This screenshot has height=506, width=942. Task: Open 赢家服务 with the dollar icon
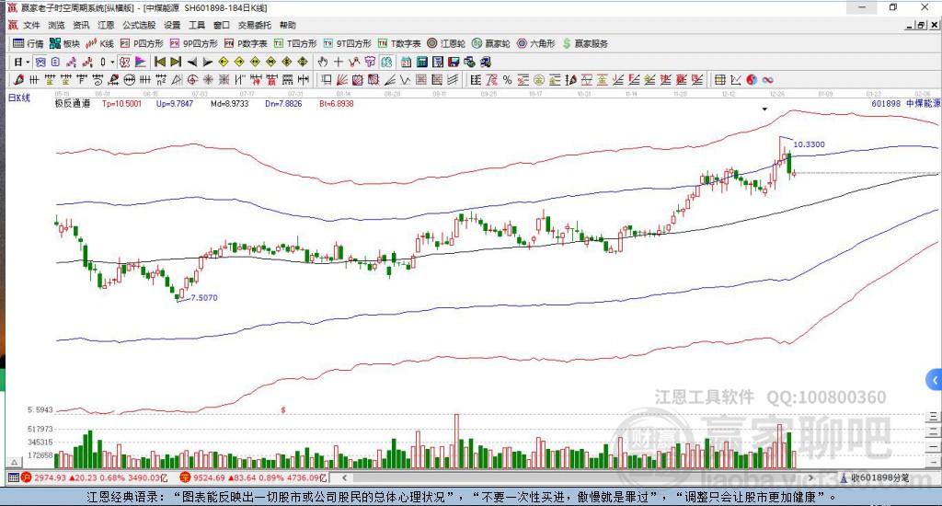[585, 43]
